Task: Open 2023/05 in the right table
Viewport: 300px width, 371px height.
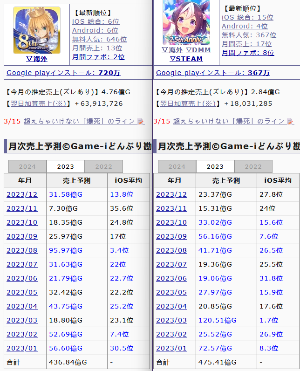Action: pyautogui.click(x=171, y=292)
